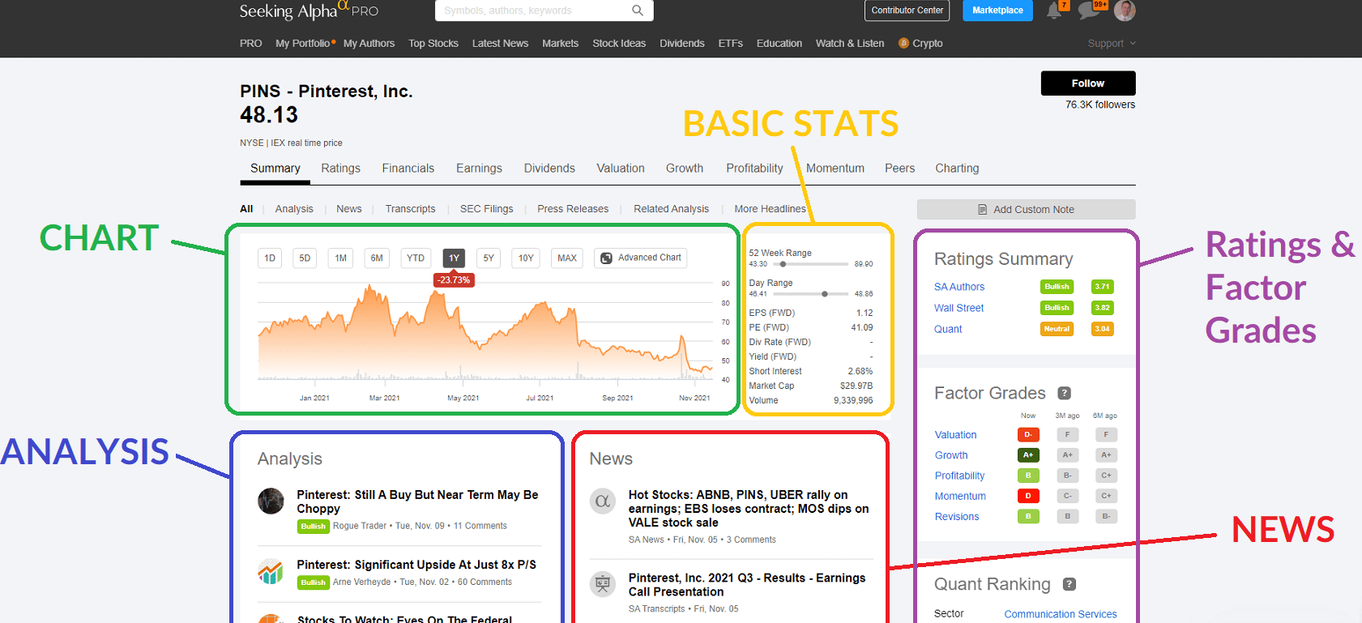
Task: Click the search magnifier icon
Action: (638, 11)
